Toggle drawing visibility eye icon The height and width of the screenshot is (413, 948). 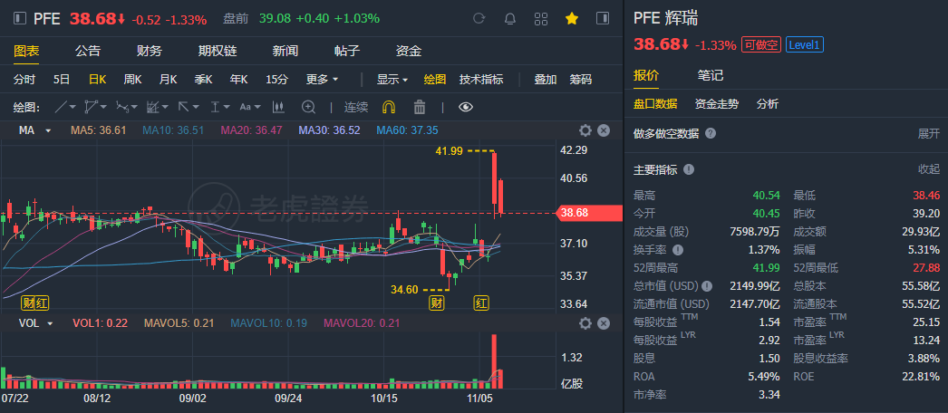pos(466,107)
